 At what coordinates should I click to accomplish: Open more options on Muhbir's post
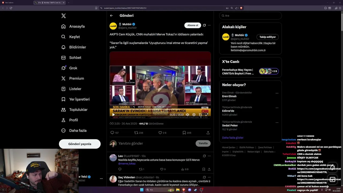[209, 25]
